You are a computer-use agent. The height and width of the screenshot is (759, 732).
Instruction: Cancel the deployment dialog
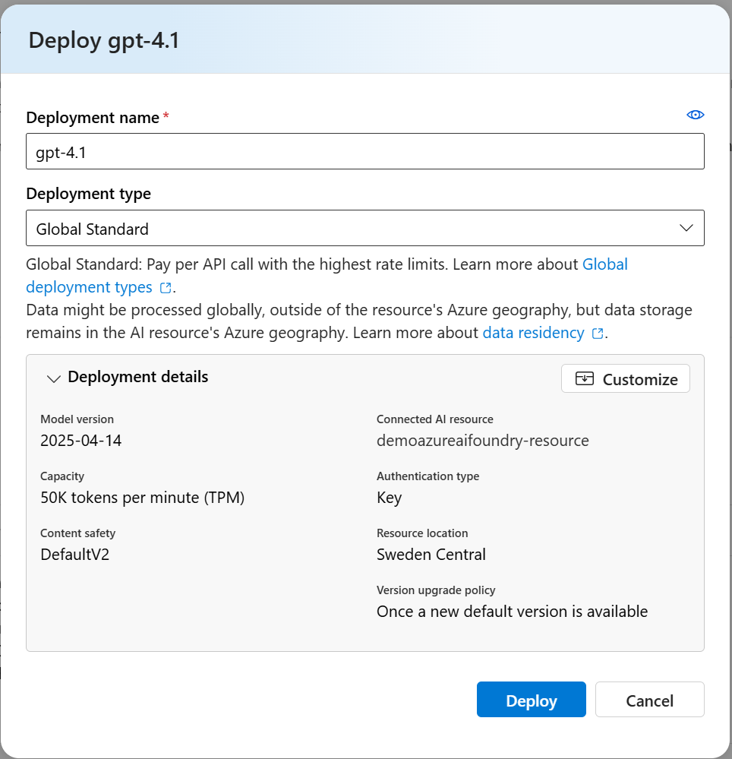(x=650, y=700)
